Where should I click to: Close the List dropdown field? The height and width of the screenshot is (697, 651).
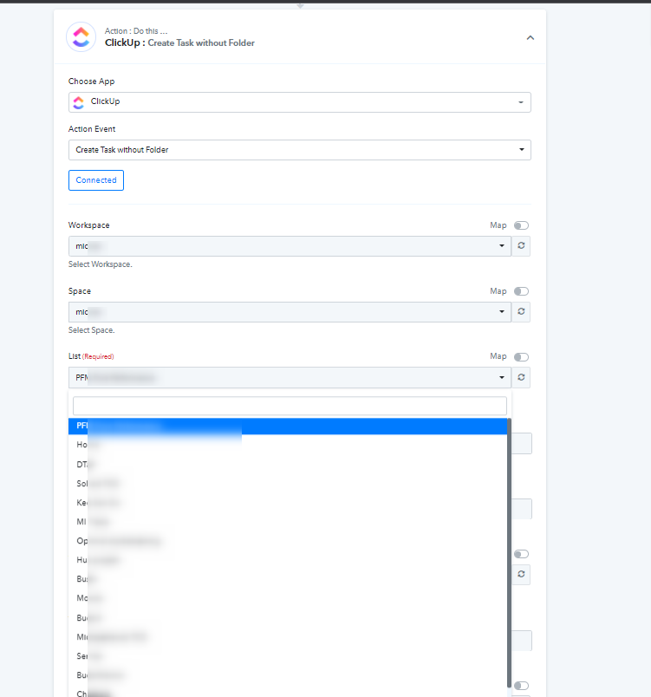pyautogui.click(x=290, y=377)
